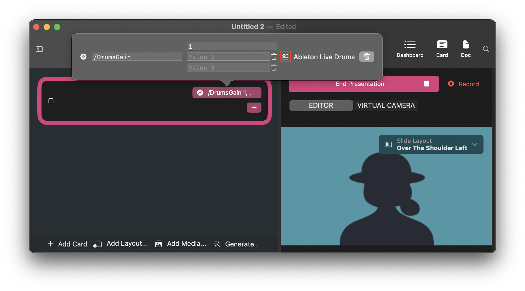
Task: Delete the Value 3 row with its trash icon
Action: (274, 68)
